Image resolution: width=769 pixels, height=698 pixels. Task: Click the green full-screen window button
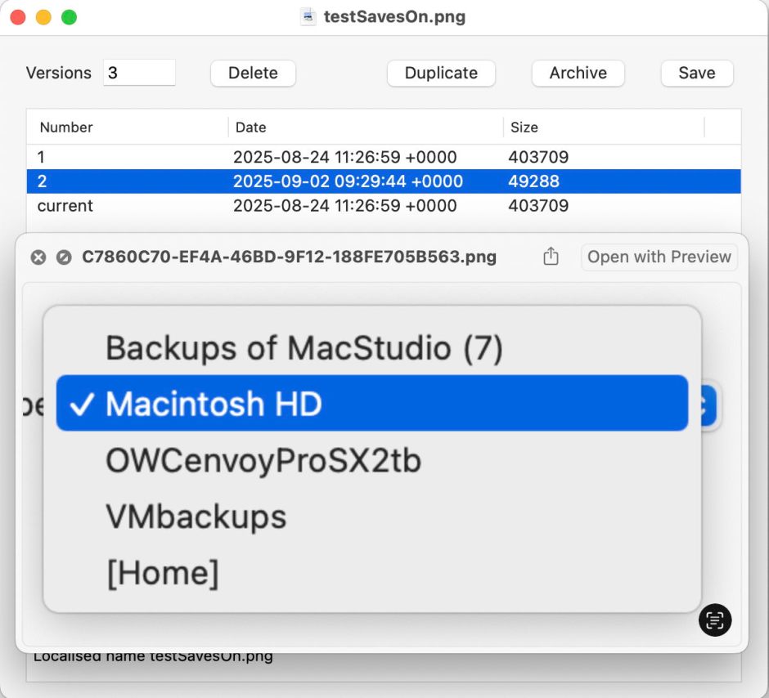[x=70, y=17]
